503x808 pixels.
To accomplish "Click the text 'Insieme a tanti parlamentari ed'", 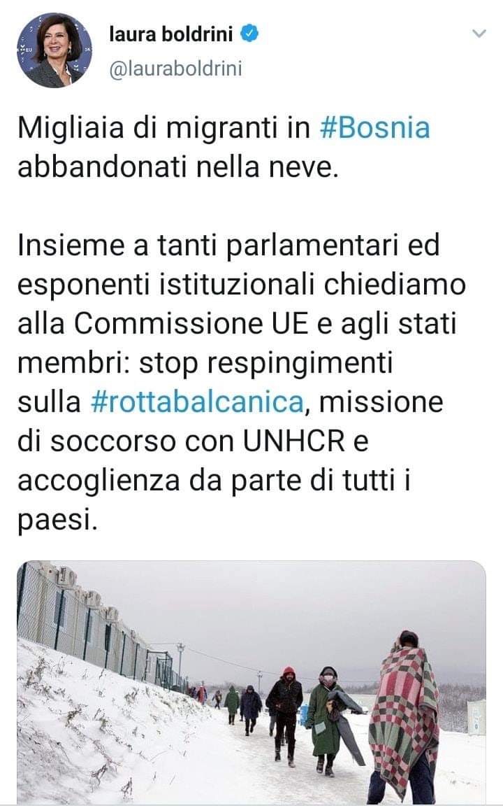I will (x=228, y=246).
